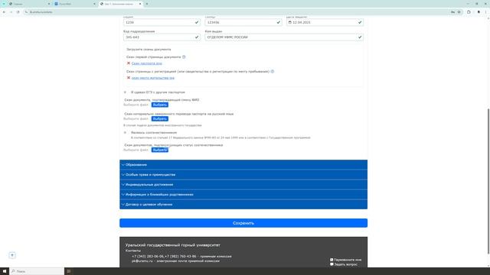The height and width of the screenshot is (275, 490).
Task: Open the Windows Start menu
Action: (x=5, y=271)
